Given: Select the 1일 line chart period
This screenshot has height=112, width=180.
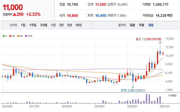Looking at the screenshot, I should click(23, 25).
